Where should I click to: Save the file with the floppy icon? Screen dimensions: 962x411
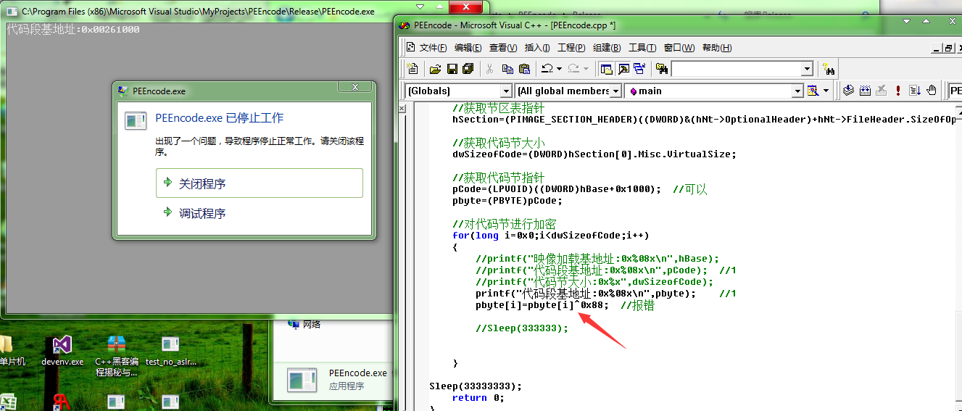(x=452, y=69)
